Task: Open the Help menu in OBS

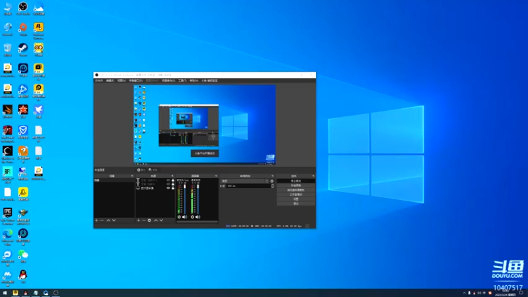Action: pyautogui.click(x=193, y=81)
